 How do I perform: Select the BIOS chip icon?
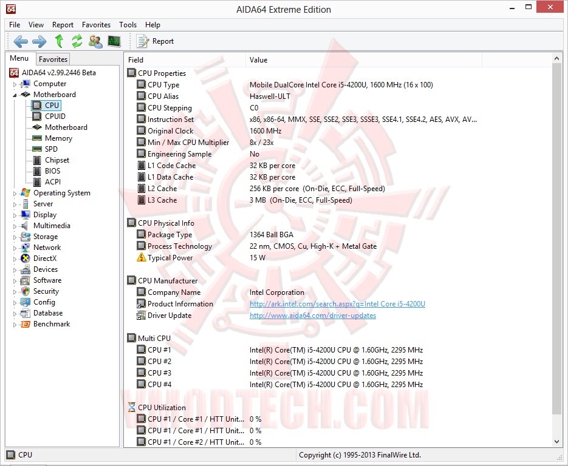click(x=37, y=171)
